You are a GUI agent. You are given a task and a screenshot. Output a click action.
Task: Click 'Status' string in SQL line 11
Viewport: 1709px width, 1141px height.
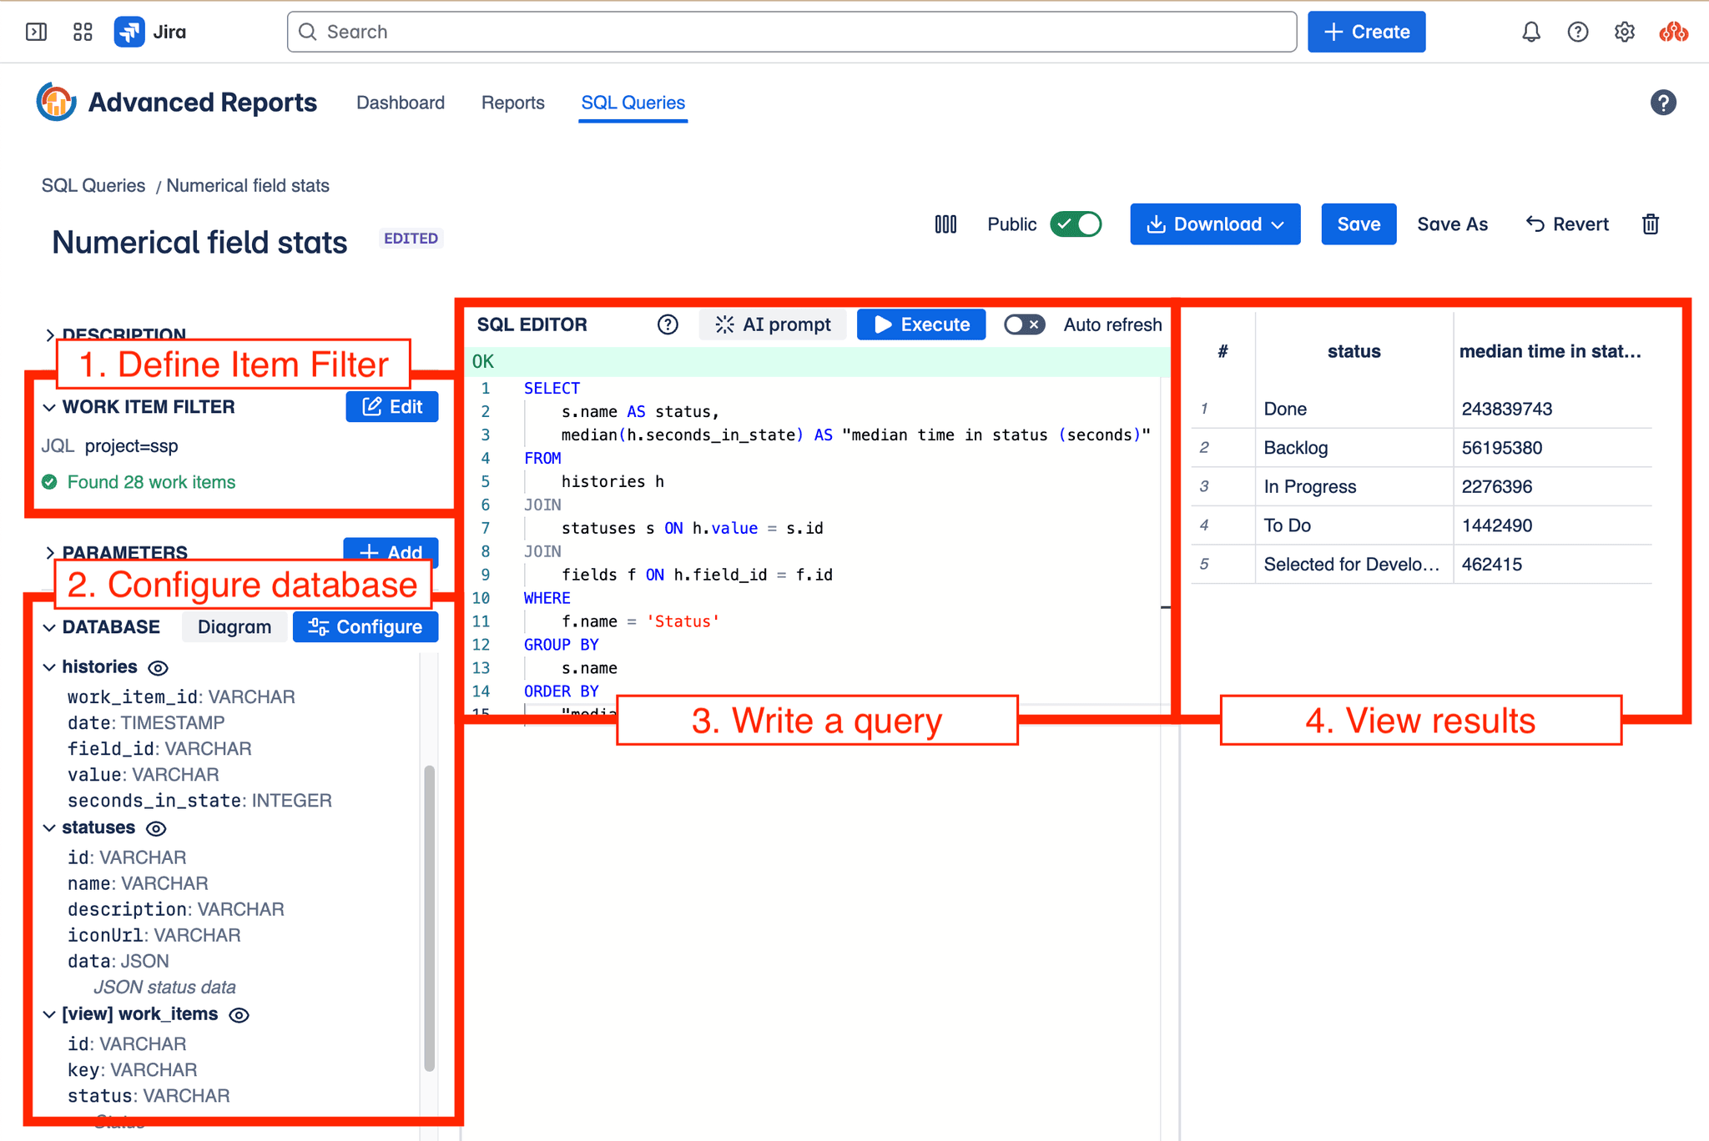point(683,621)
